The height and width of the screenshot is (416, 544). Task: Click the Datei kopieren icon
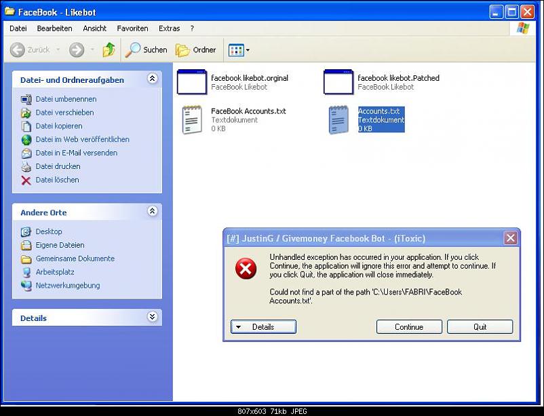click(26, 126)
